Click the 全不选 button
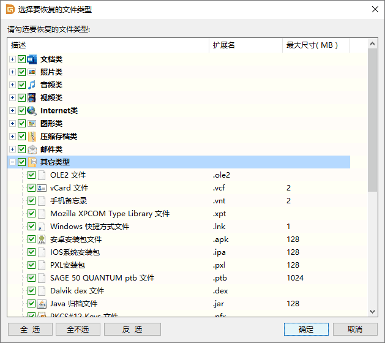This screenshot has height=343, width=385. tap(78, 330)
